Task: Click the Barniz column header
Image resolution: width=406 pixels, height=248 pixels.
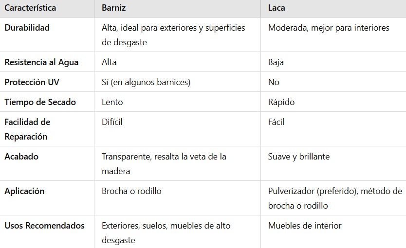Action: point(114,8)
